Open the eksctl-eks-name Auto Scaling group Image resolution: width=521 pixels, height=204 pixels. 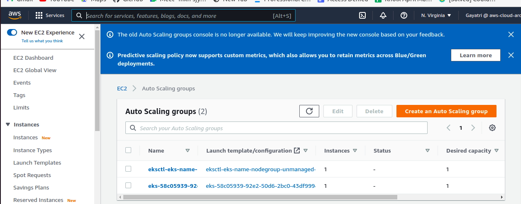click(172, 169)
